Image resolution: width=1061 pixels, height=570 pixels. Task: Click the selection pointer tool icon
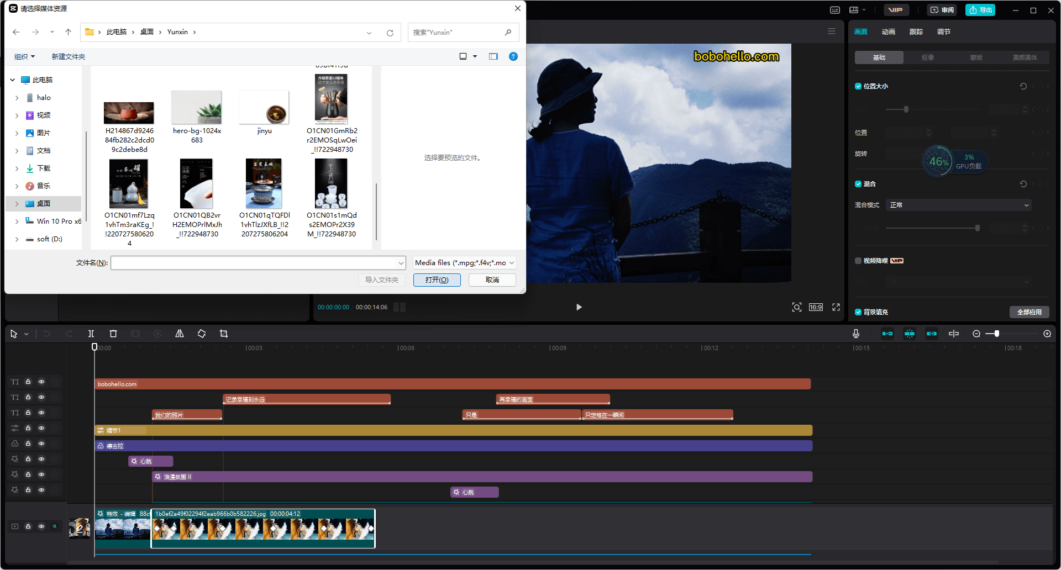14,334
